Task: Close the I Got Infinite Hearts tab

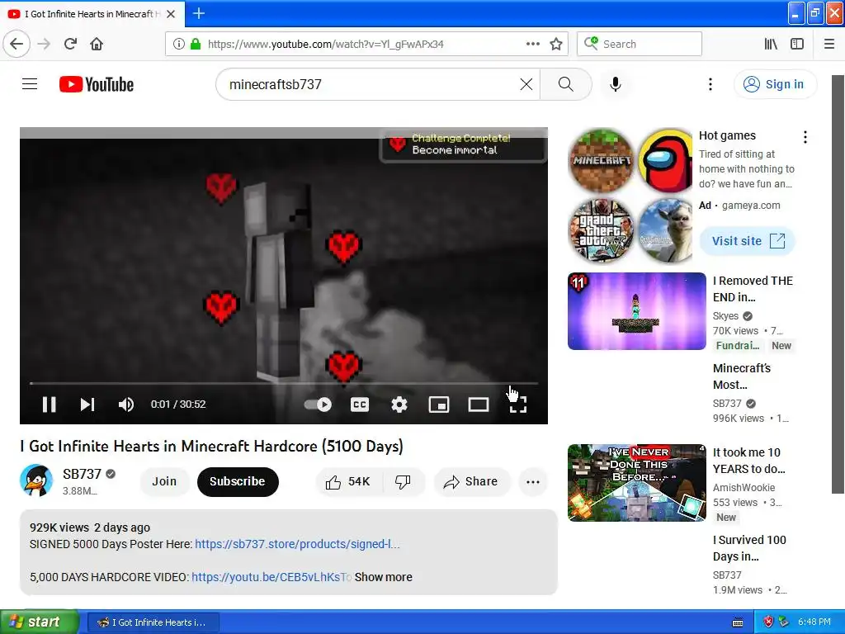Action: 171,14
